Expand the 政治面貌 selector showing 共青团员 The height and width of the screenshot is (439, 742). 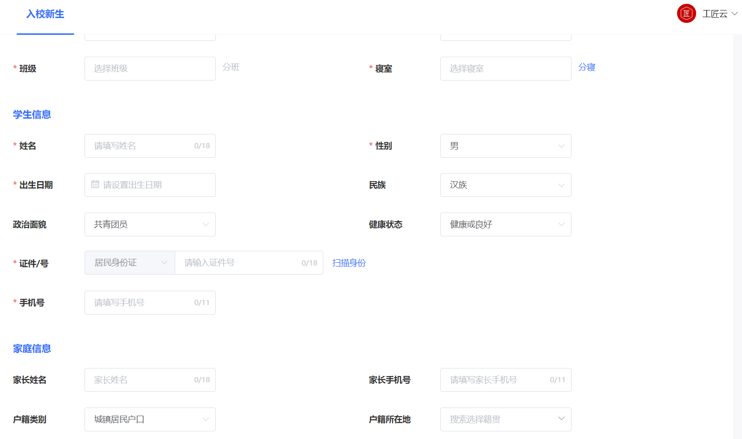click(205, 224)
